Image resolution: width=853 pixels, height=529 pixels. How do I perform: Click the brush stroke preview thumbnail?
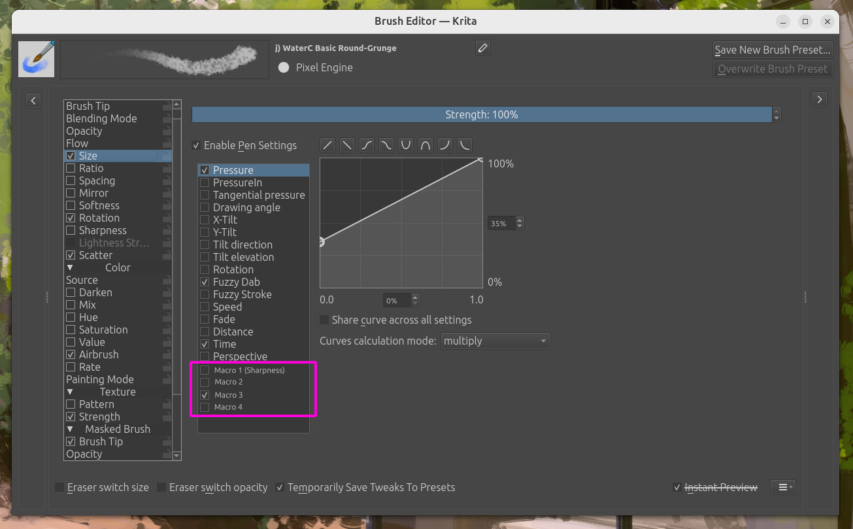[165, 60]
